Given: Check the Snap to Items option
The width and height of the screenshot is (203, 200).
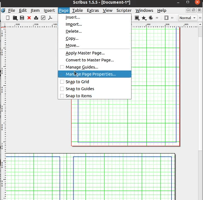Looking at the screenshot, I should [x=62, y=96].
